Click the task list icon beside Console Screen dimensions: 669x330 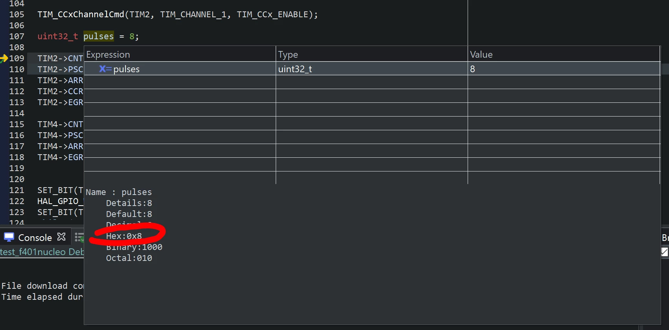pos(79,237)
